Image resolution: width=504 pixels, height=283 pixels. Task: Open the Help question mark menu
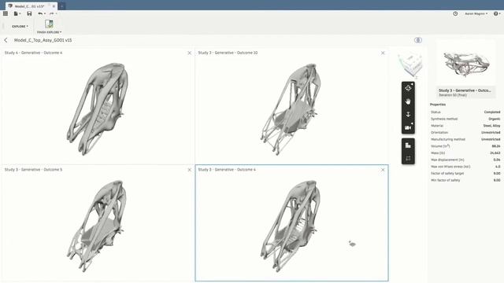click(x=497, y=13)
